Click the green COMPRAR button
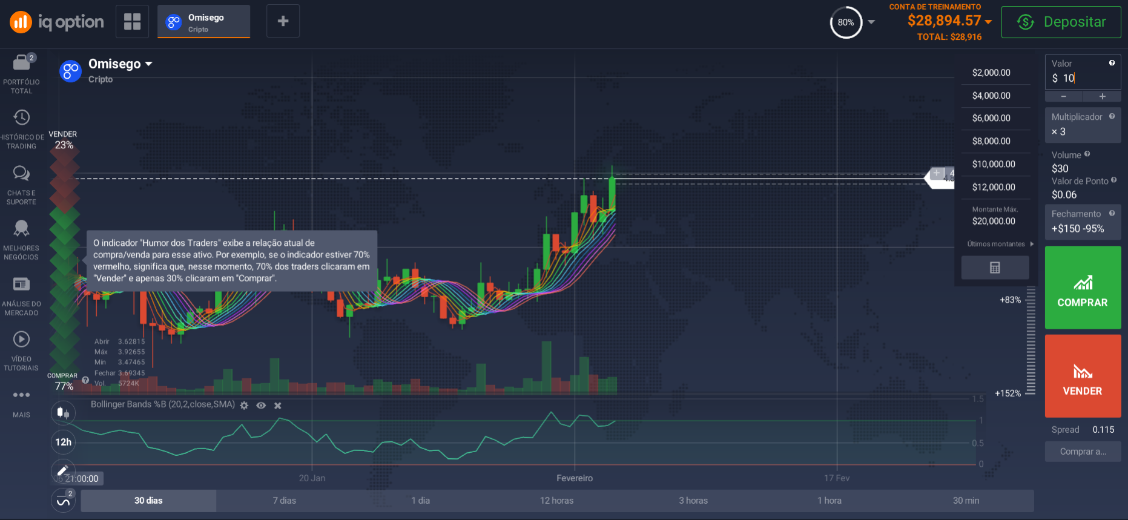Screen dimensions: 1128x520 pos(1083,288)
